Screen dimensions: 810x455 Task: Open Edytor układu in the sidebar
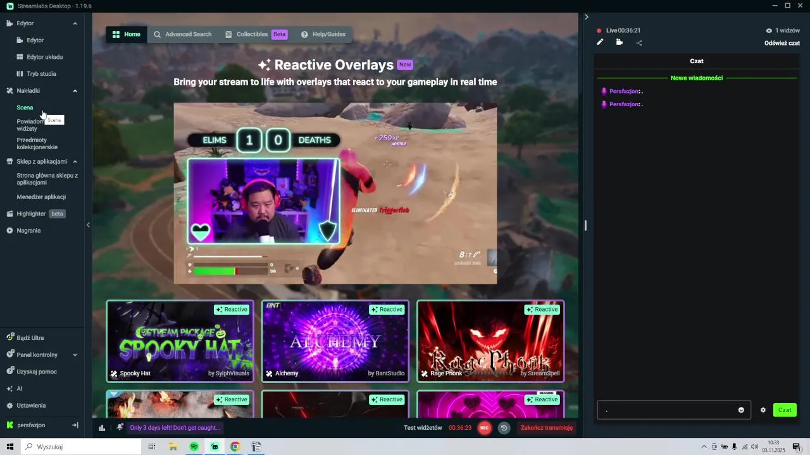(x=39, y=57)
